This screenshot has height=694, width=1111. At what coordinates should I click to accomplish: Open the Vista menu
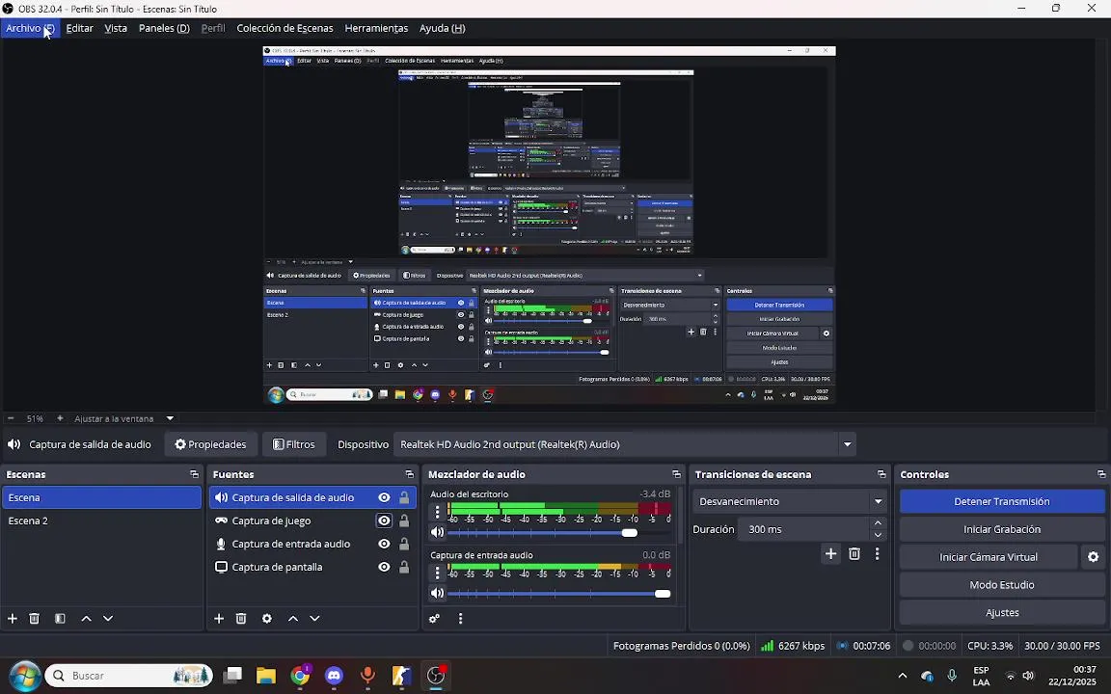[x=116, y=28]
